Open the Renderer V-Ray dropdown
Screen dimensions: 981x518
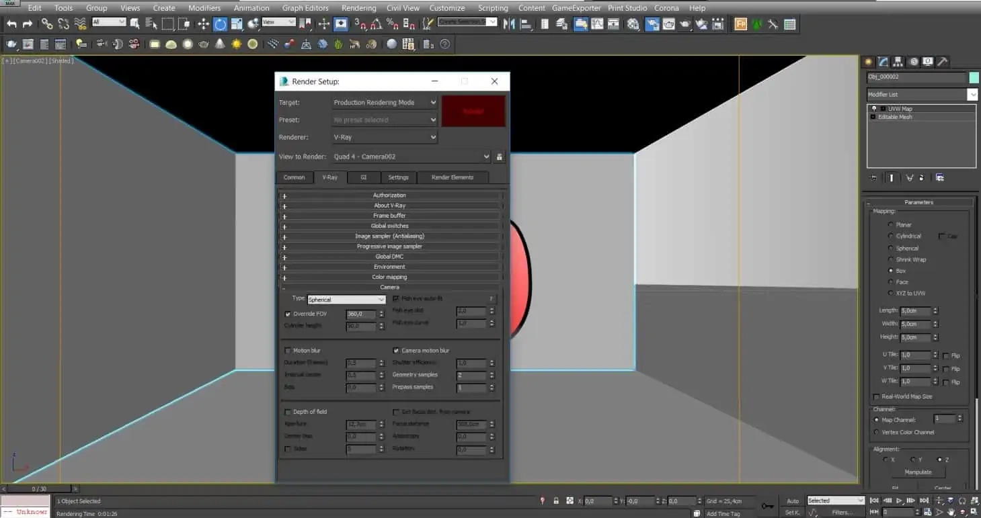(x=385, y=137)
